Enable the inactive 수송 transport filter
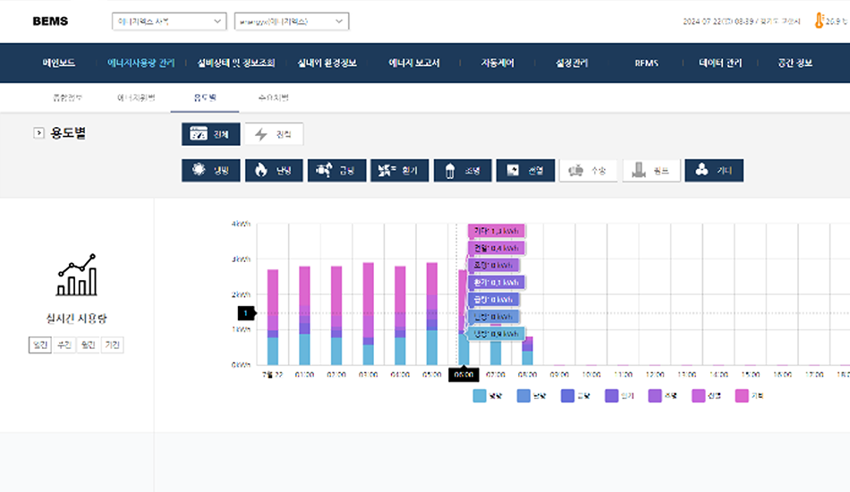 coord(589,171)
